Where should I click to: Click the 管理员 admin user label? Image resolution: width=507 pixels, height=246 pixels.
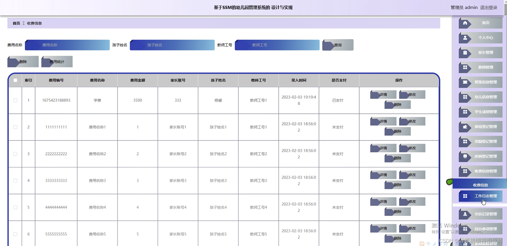pyautogui.click(x=464, y=8)
